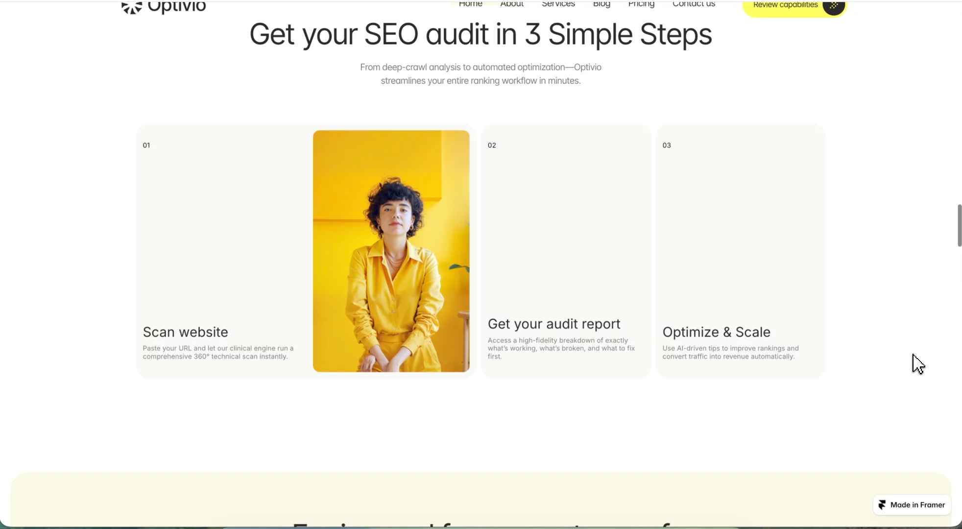Click 'Get your SEO audit in 3 Simple Steps'
The image size is (962, 529).
point(481,34)
